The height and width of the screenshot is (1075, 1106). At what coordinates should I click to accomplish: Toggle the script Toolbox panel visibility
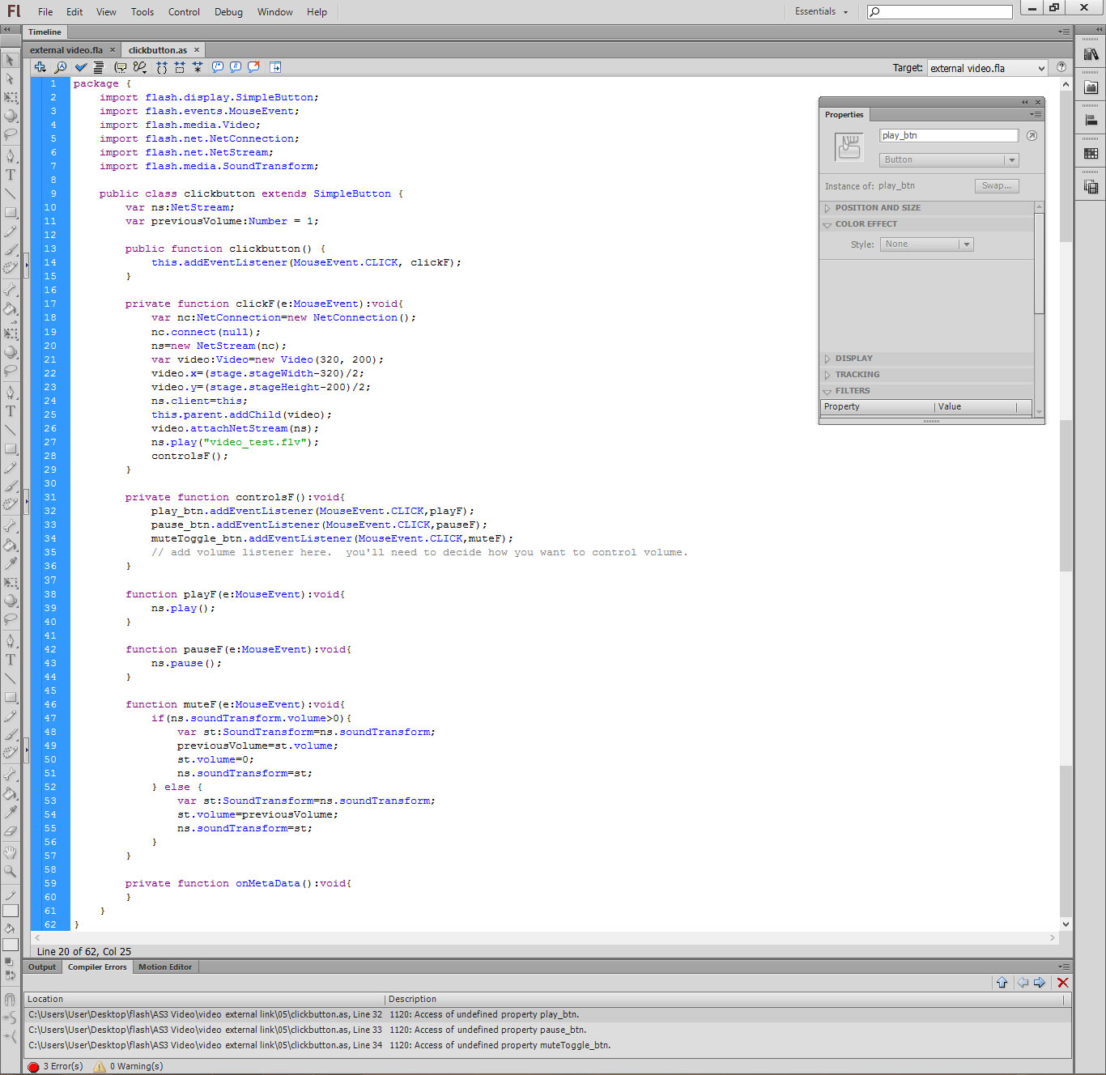pyautogui.click(x=275, y=67)
